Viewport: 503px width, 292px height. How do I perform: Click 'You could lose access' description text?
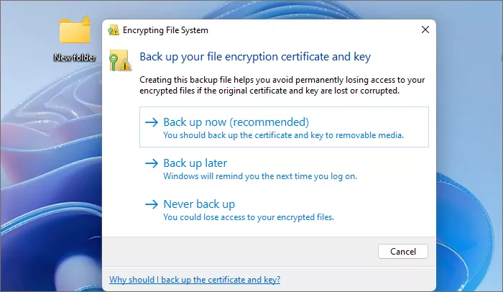coord(249,217)
